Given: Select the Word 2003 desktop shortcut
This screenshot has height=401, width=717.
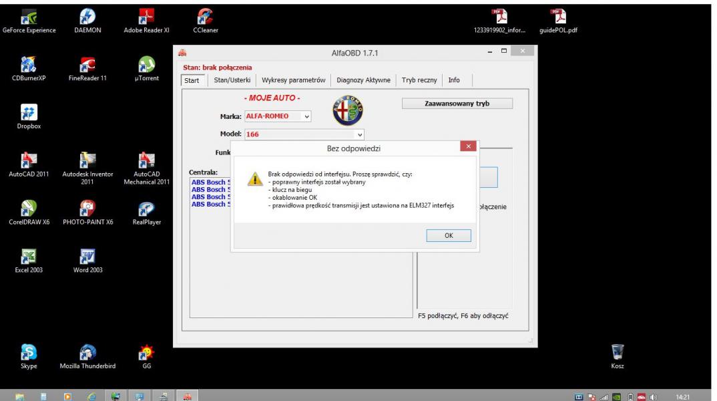Looking at the screenshot, I should [x=87, y=261].
